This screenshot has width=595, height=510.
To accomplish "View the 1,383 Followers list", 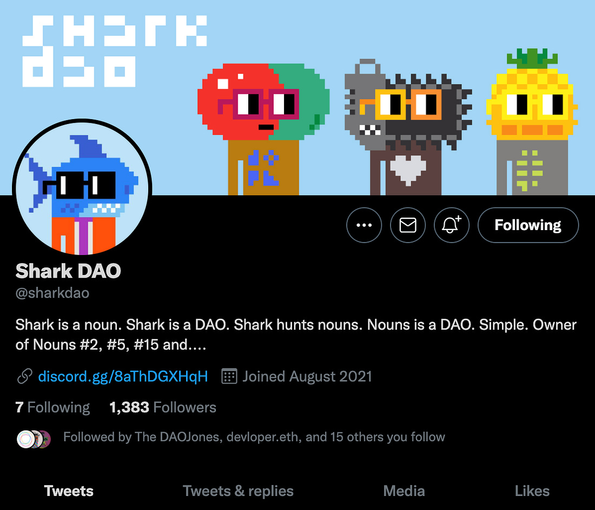I will tap(163, 407).
